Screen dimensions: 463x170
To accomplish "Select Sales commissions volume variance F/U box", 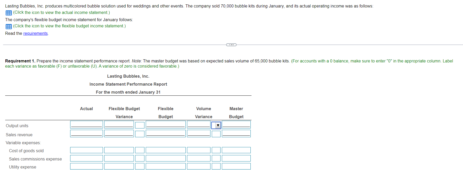I will [216, 158].
